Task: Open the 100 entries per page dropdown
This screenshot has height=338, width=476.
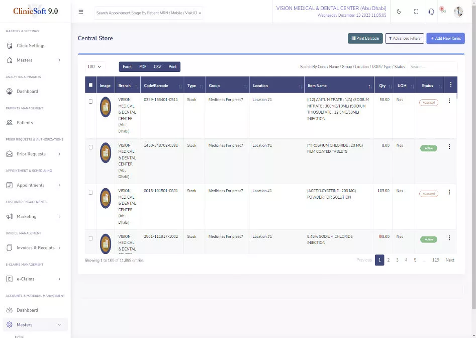Action: pyautogui.click(x=95, y=66)
